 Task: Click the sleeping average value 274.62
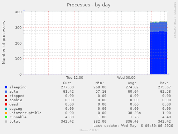coord(132,87)
